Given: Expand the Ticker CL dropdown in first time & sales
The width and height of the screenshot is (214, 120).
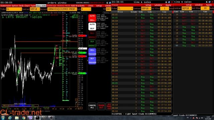Looking at the screenshot, I should point(125,8).
